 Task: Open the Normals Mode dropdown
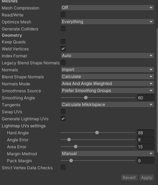click(x=108, y=84)
